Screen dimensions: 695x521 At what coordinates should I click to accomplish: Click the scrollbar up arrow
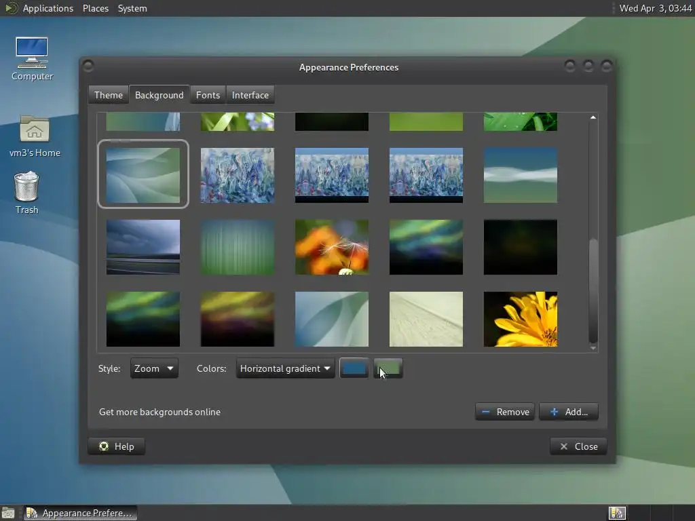(x=593, y=117)
